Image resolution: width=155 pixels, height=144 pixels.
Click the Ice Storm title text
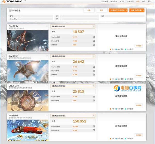(13, 116)
